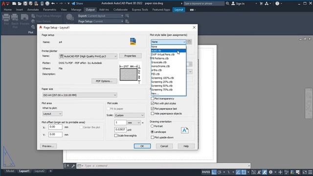Click the Cancel button
This screenshot has width=313, height=176.
click(x=164, y=146)
